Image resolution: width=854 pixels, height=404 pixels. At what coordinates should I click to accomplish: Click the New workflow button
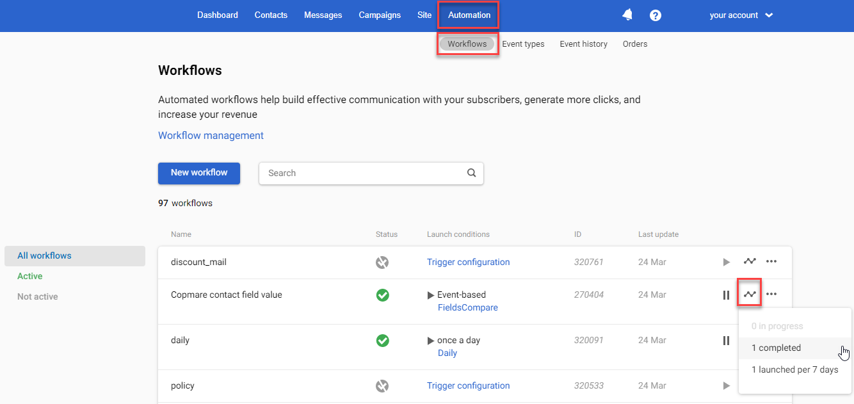(199, 173)
